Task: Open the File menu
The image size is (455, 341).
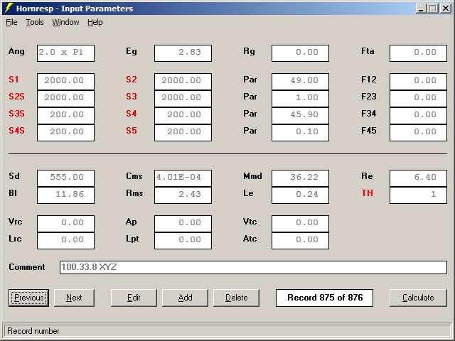Action: pyautogui.click(x=11, y=22)
